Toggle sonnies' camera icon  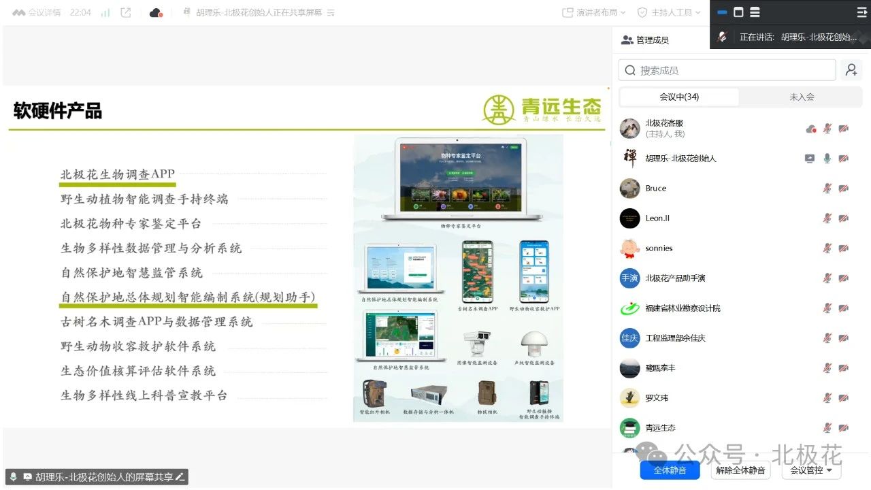point(844,248)
